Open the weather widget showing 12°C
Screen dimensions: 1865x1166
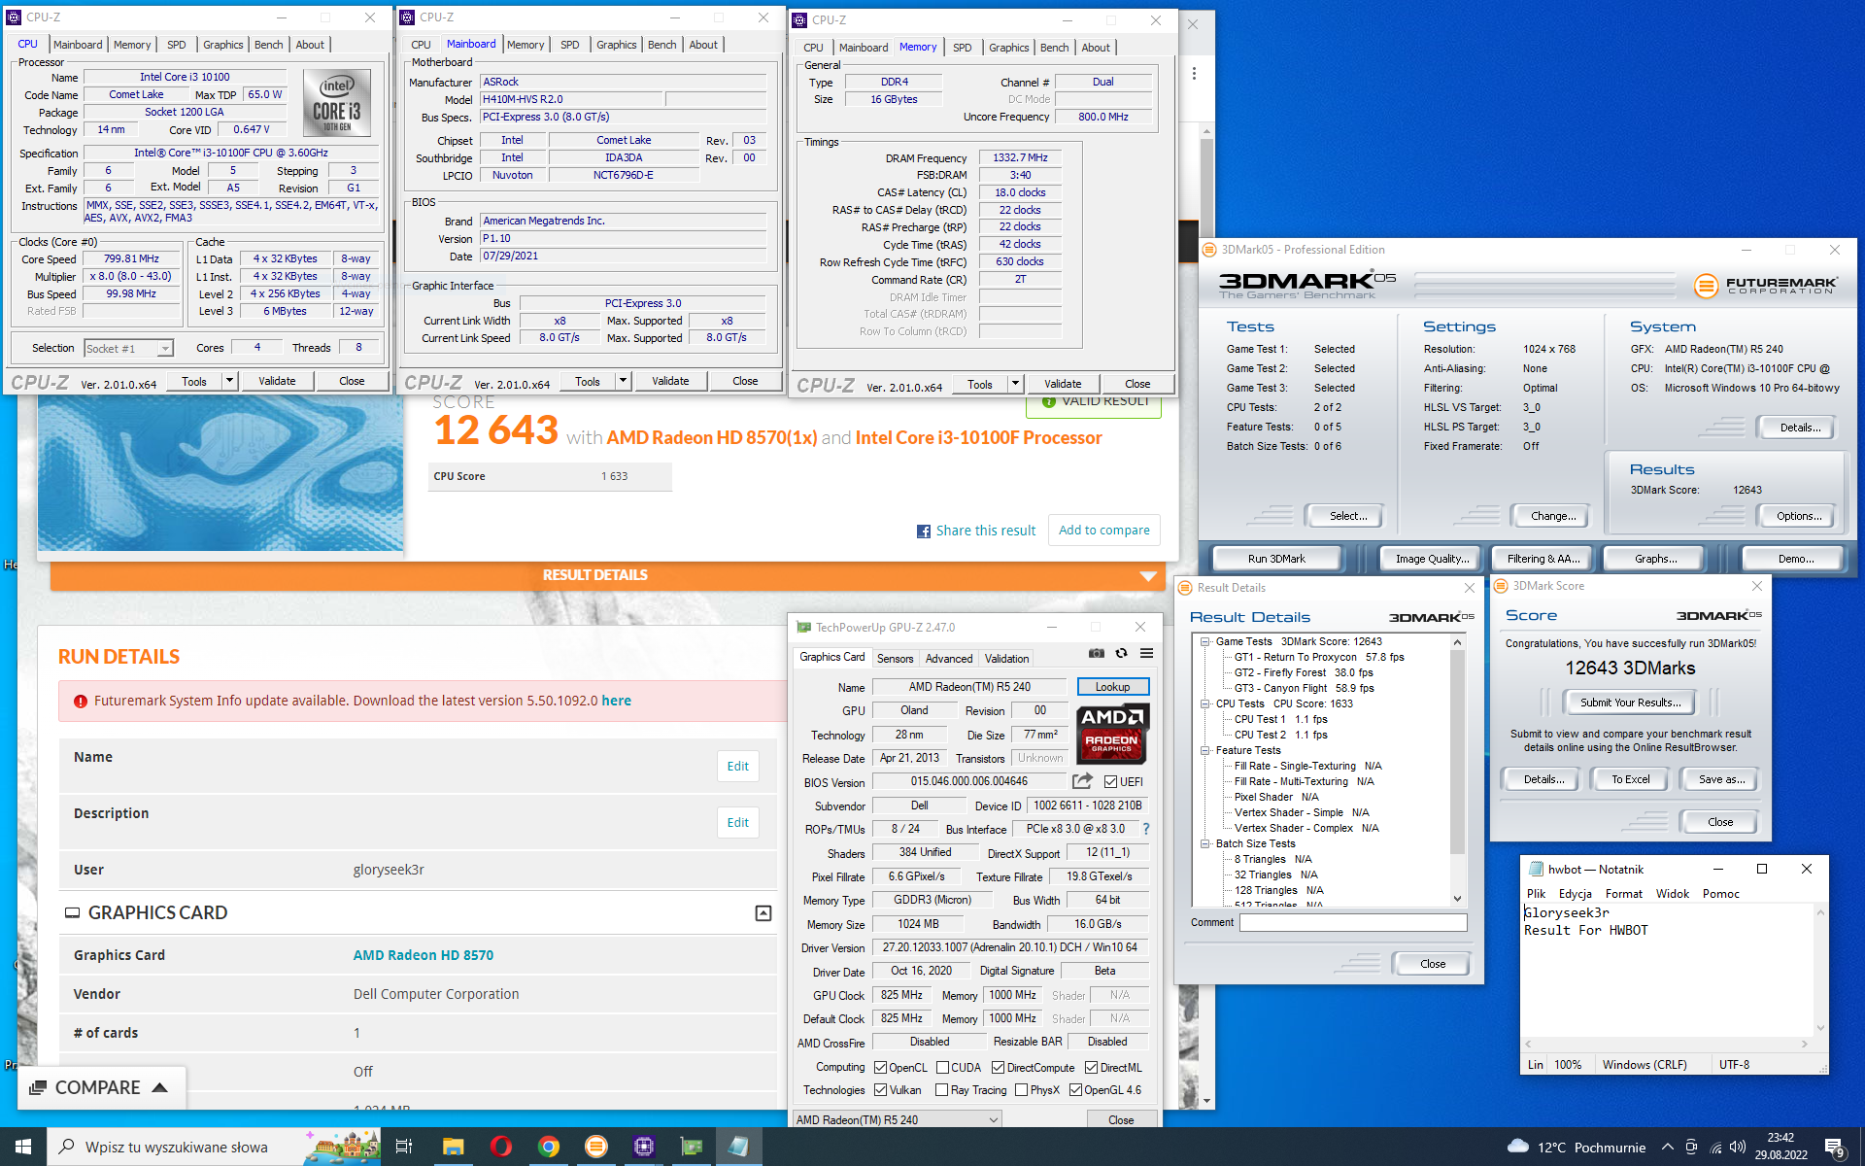click(x=1576, y=1148)
